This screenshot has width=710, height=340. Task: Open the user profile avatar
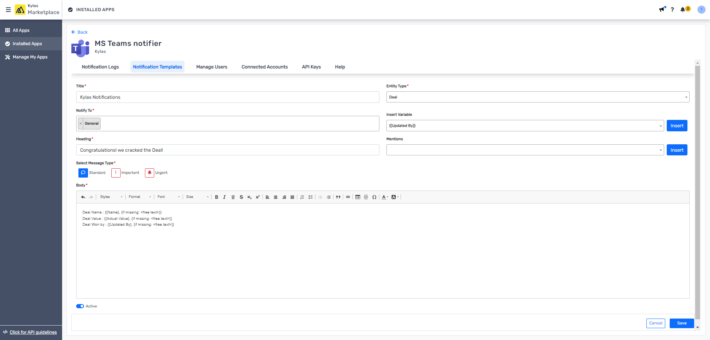tap(701, 10)
